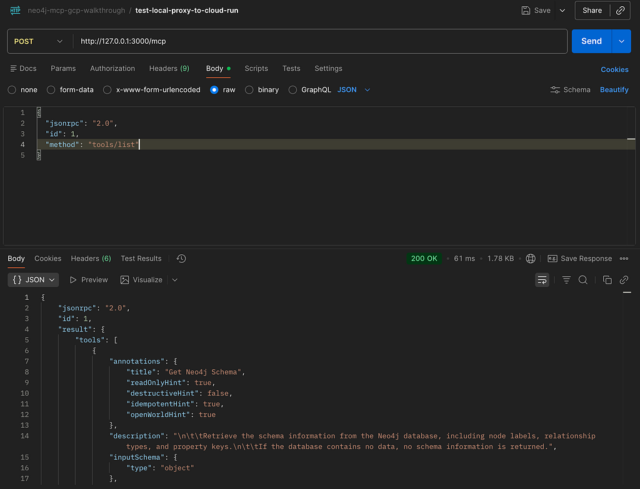640x489 pixels.
Task: Open the Save options chevron
Action: [562, 11]
